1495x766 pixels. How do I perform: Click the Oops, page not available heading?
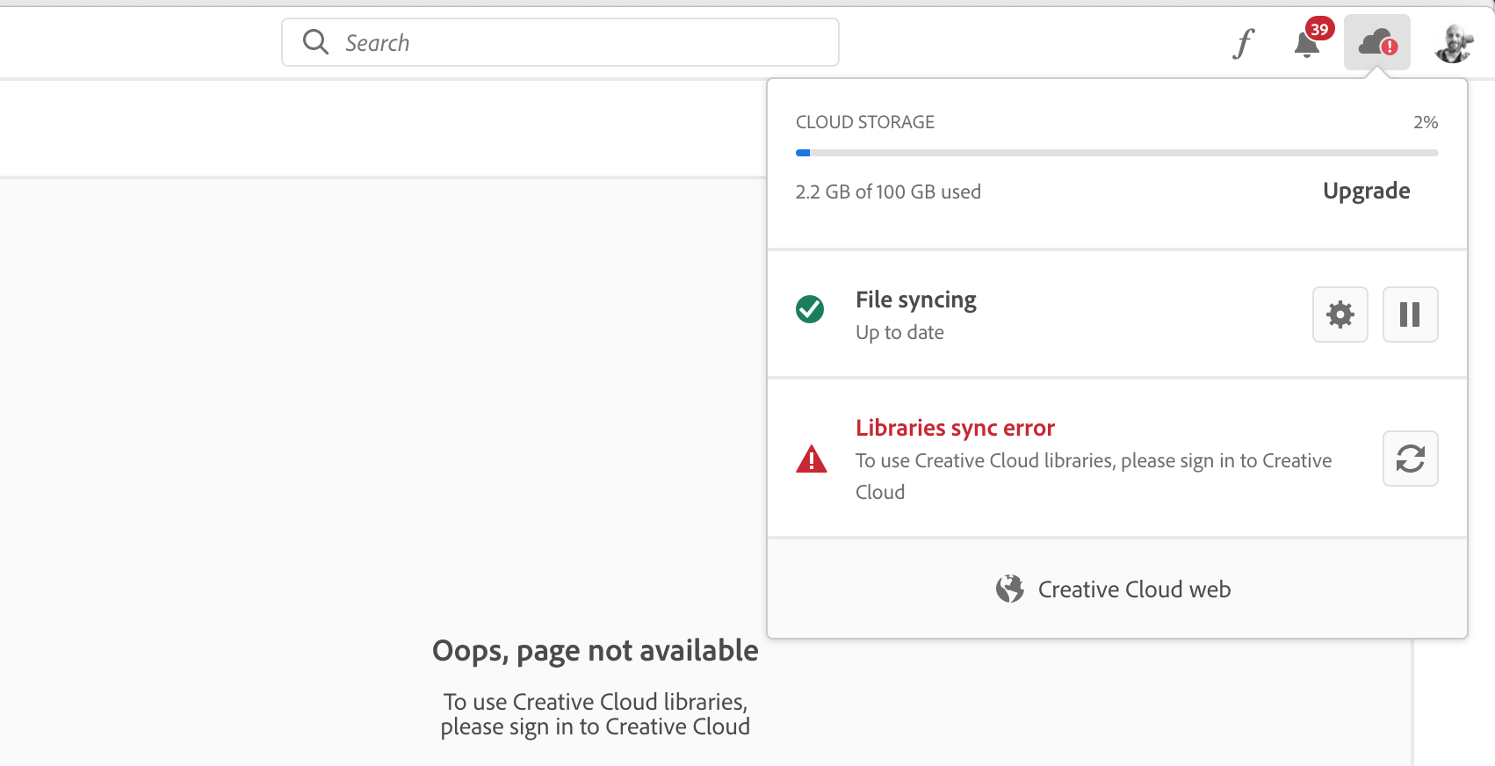[595, 651]
